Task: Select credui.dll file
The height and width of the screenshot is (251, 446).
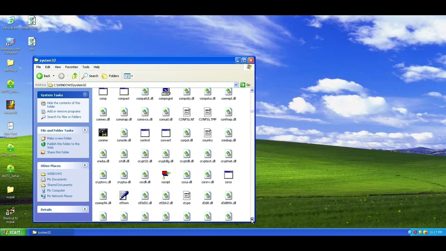Action: [x=103, y=156]
